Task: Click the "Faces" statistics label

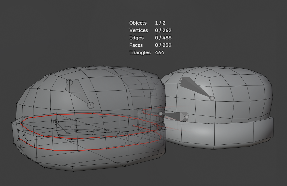Action: click(x=136, y=45)
